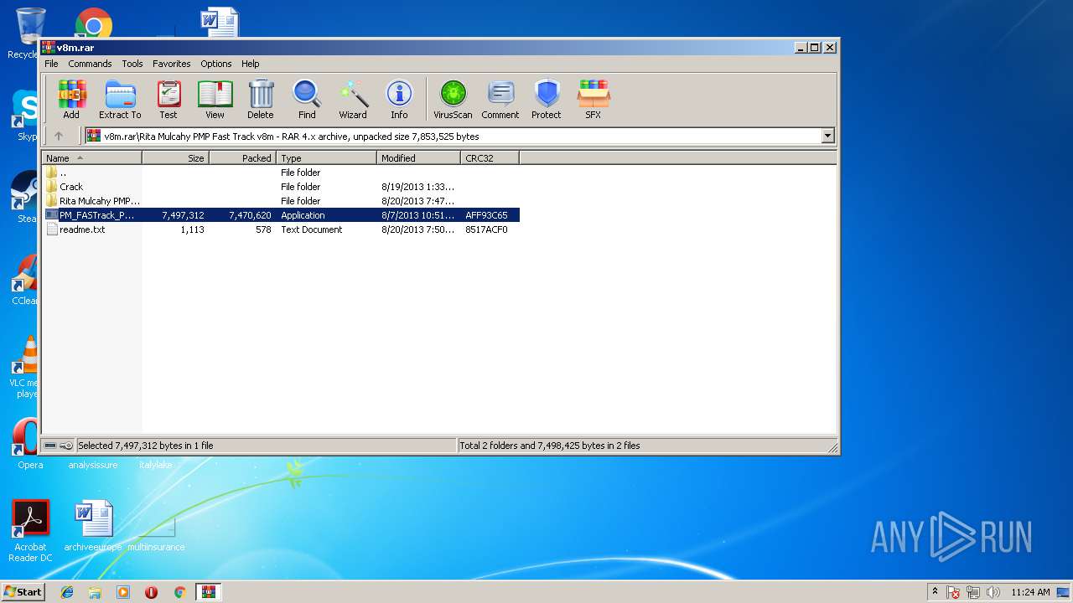Click the Start button
Viewport: 1073px width, 603px height.
tap(23, 591)
